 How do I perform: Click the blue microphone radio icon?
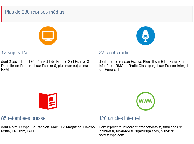146,36
